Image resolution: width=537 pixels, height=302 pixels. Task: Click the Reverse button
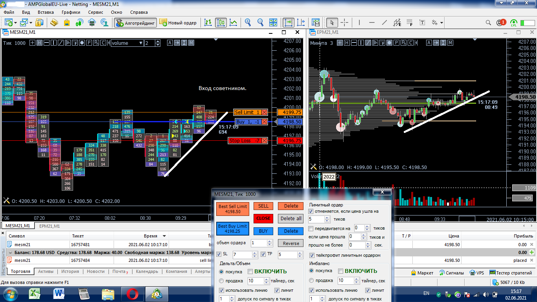click(291, 243)
